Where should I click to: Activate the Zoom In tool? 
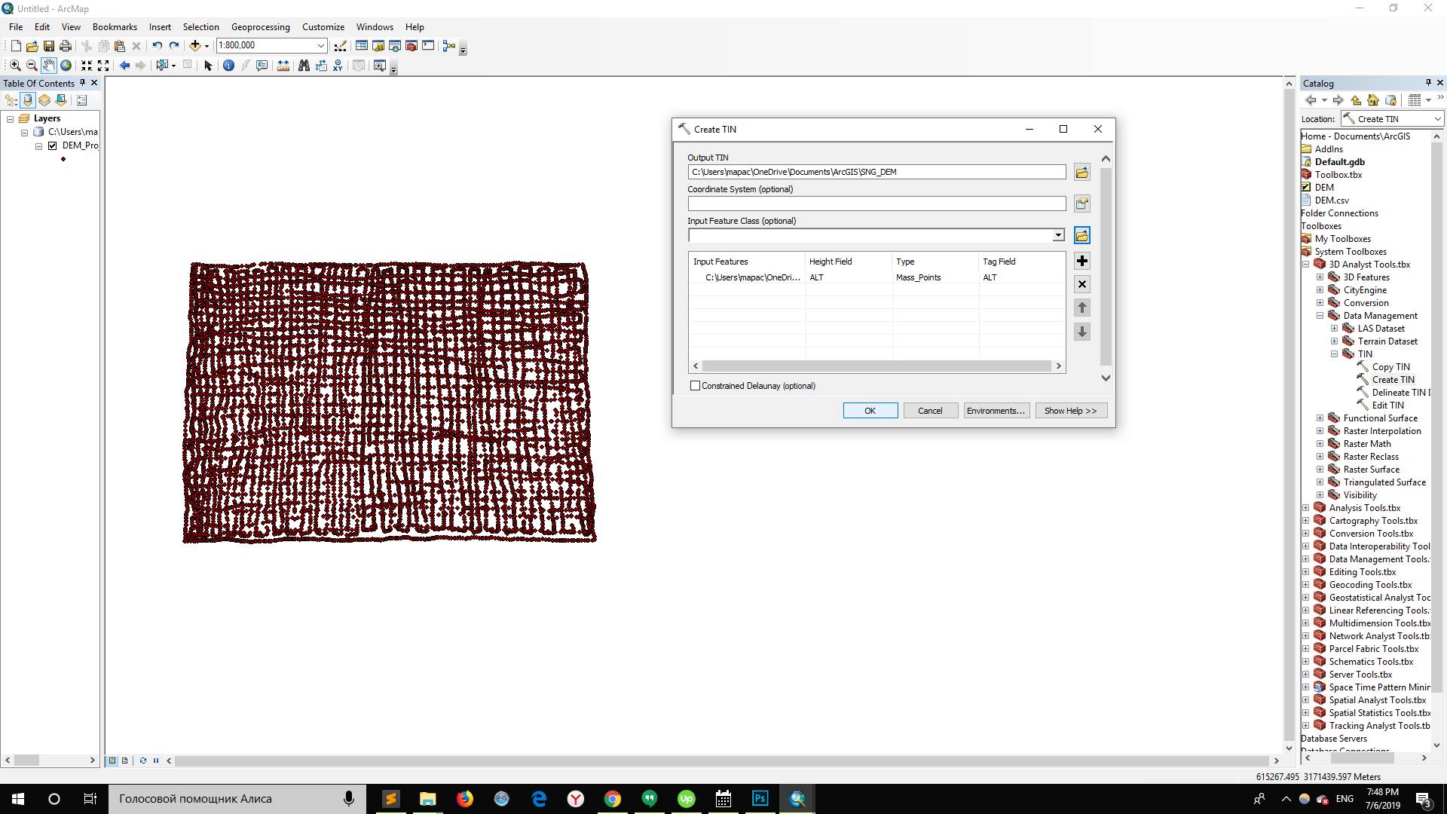click(x=15, y=66)
